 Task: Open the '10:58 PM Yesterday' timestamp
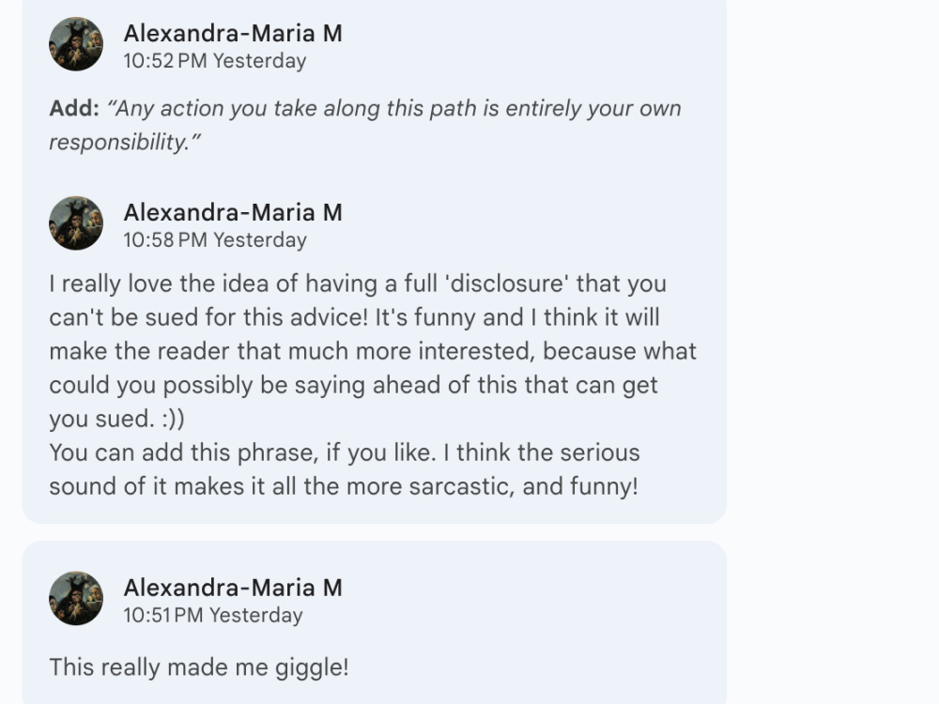tap(215, 239)
